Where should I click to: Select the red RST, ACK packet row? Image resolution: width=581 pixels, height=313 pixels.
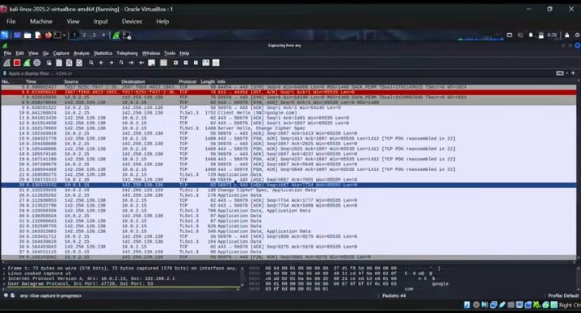(288, 92)
